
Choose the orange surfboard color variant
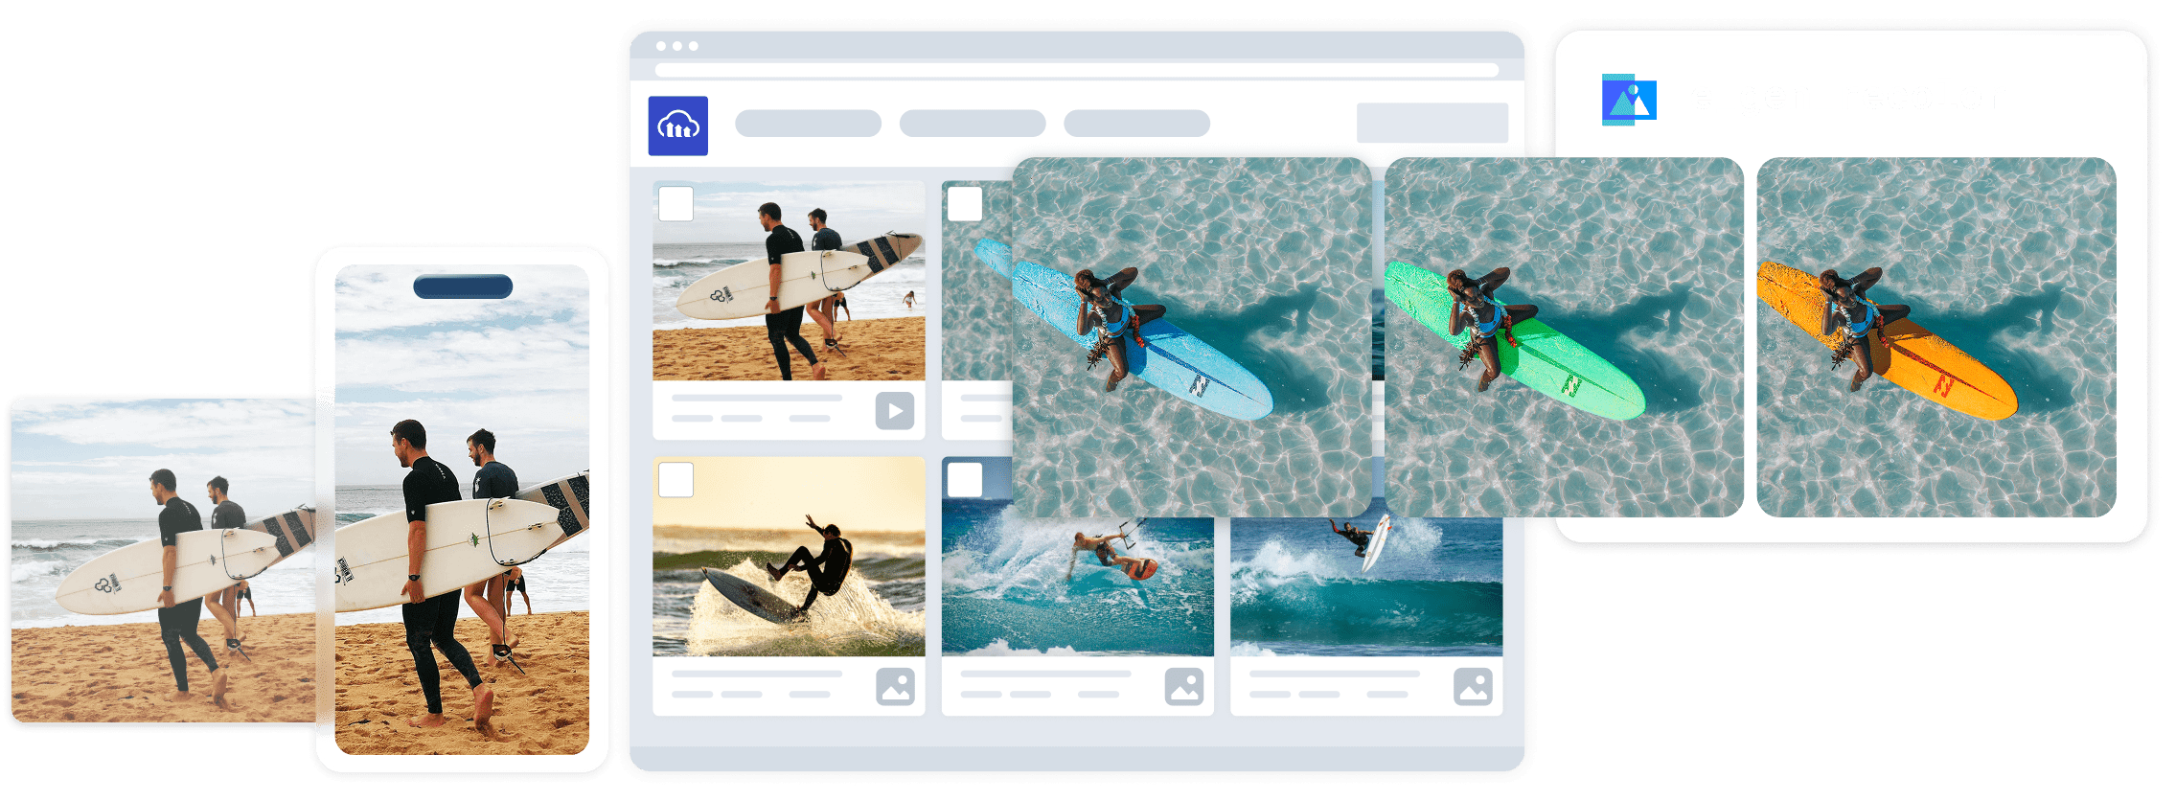tap(1935, 337)
